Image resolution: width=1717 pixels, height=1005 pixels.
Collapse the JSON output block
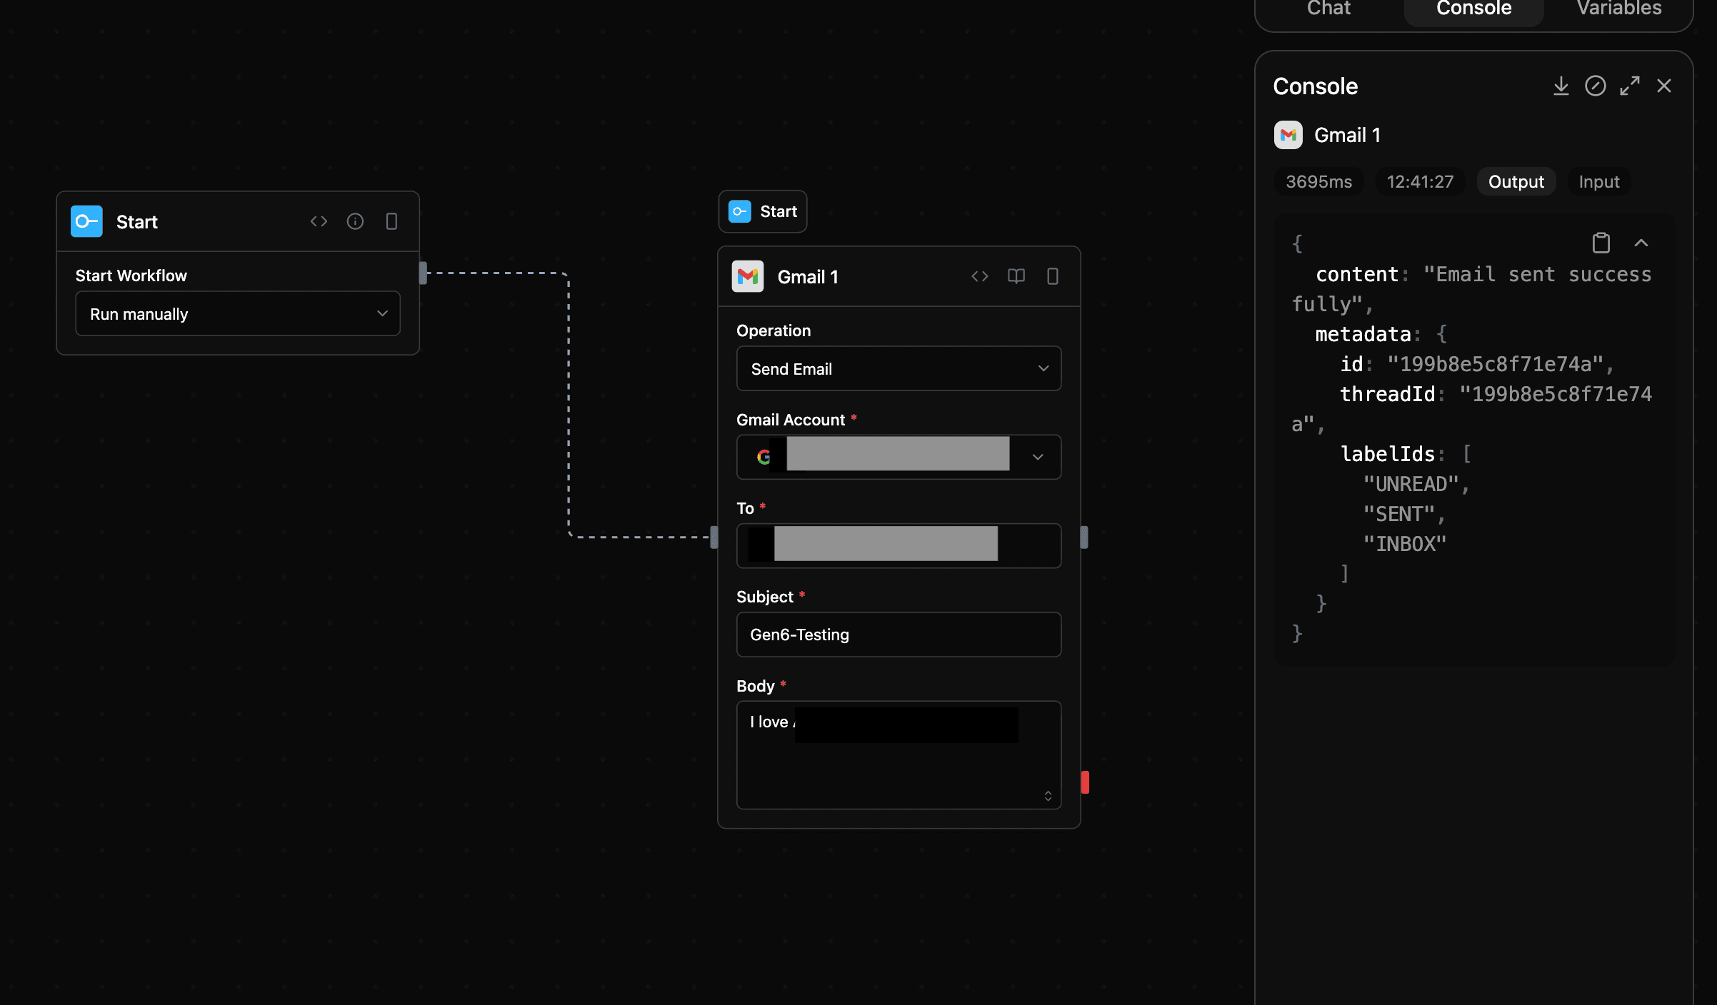pos(1642,243)
